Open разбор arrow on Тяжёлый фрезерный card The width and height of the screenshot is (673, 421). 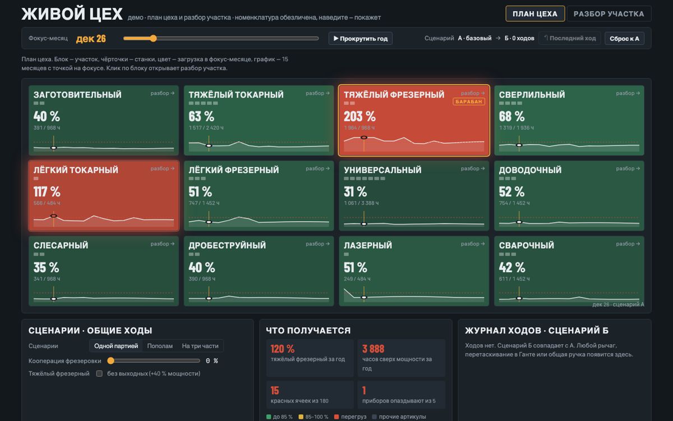(x=473, y=93)
